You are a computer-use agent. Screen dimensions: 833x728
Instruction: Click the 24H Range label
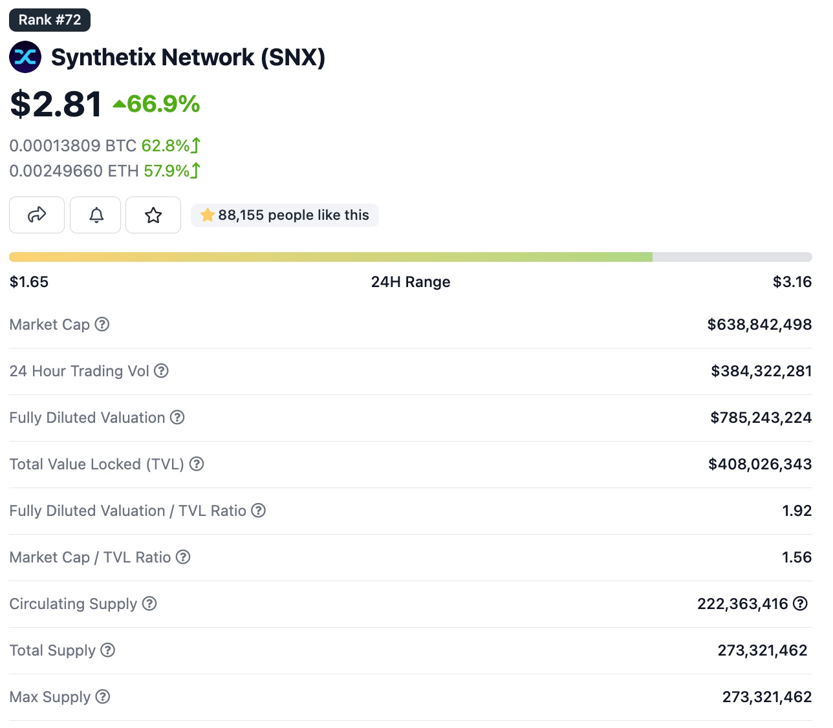(x=411, y=281)
